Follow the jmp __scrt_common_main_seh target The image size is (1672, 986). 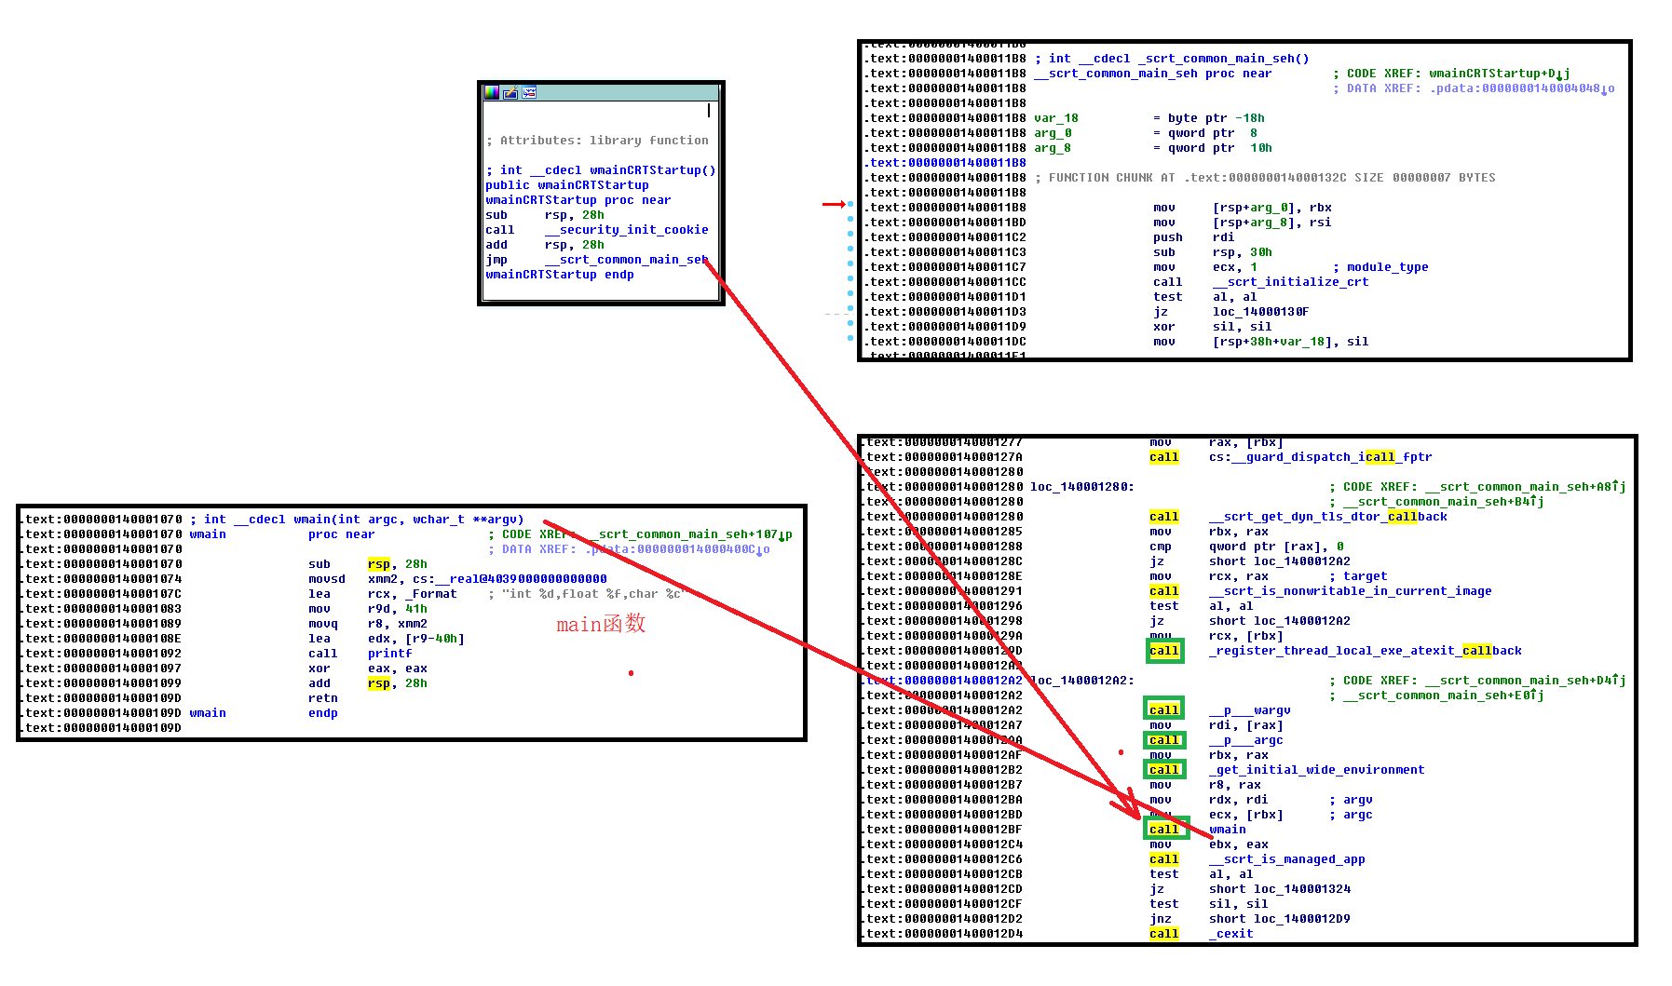tap(627, 260)
